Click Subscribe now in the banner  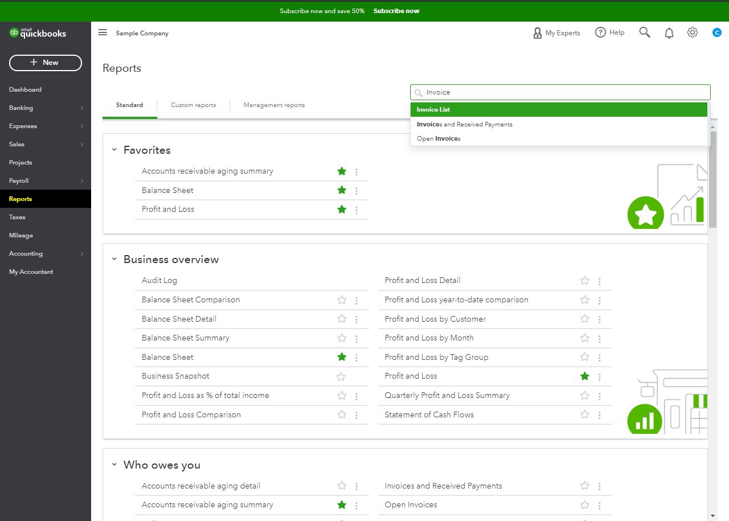(x=396, y=11)
